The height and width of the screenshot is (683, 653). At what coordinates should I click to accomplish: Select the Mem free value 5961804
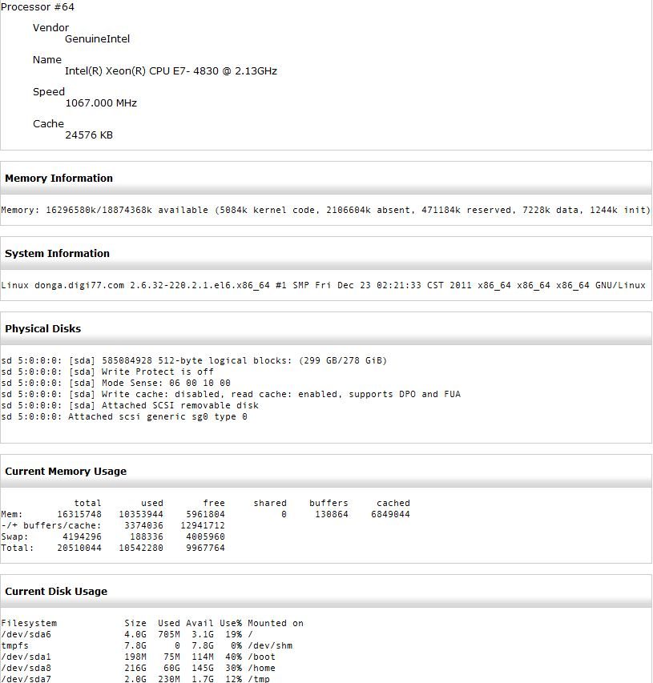point(205,514)
